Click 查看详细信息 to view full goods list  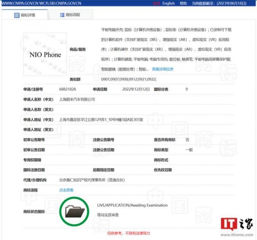click(162, 69)
